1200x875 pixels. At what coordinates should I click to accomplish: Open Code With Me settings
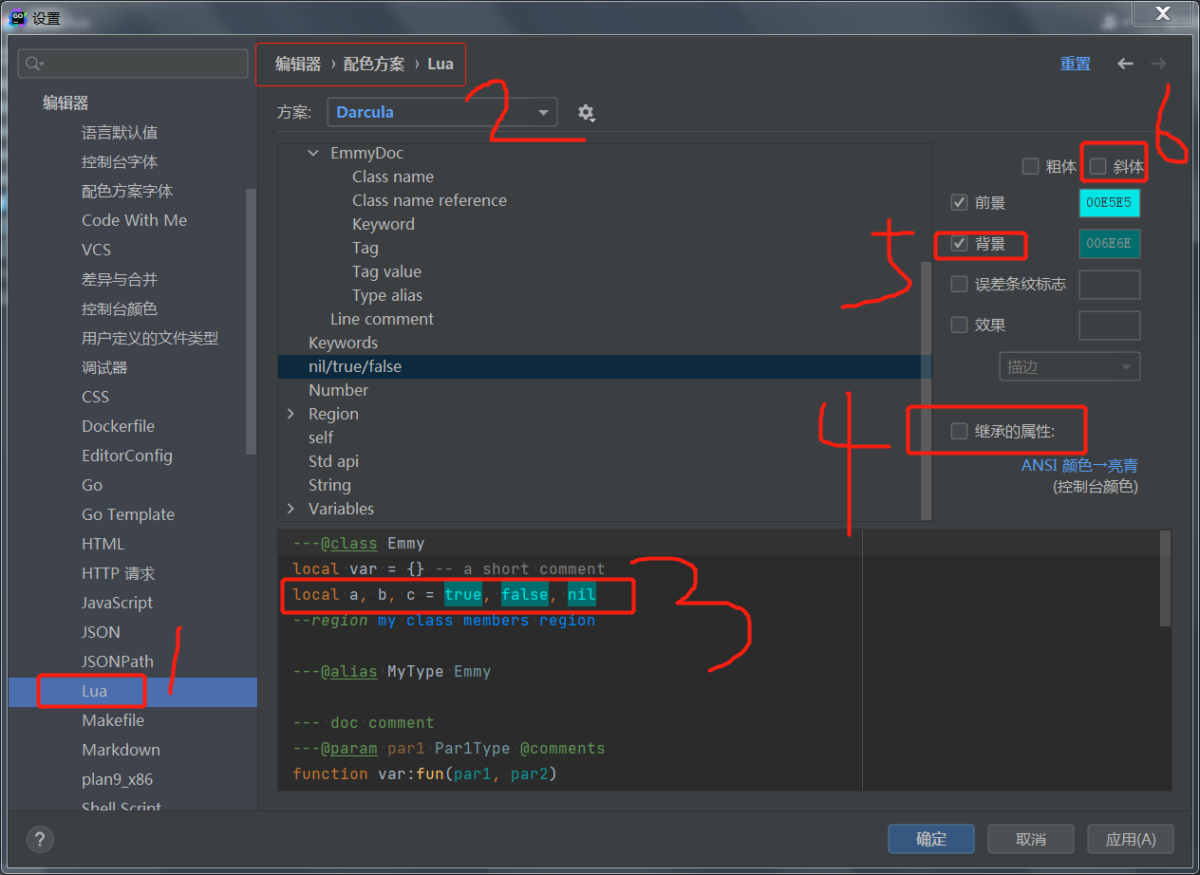(x=133, y=220)
